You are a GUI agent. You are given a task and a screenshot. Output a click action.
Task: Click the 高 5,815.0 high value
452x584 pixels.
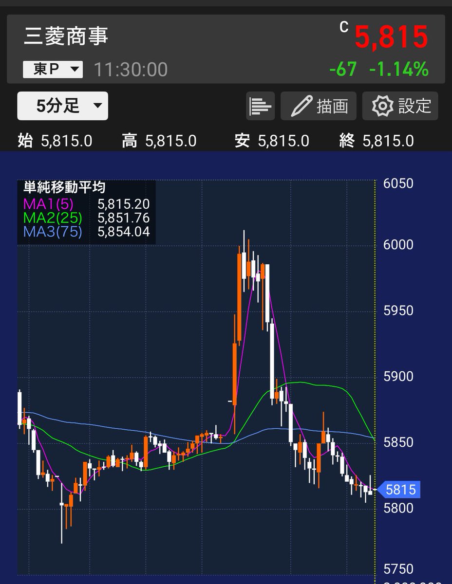(x=159, y=141)
